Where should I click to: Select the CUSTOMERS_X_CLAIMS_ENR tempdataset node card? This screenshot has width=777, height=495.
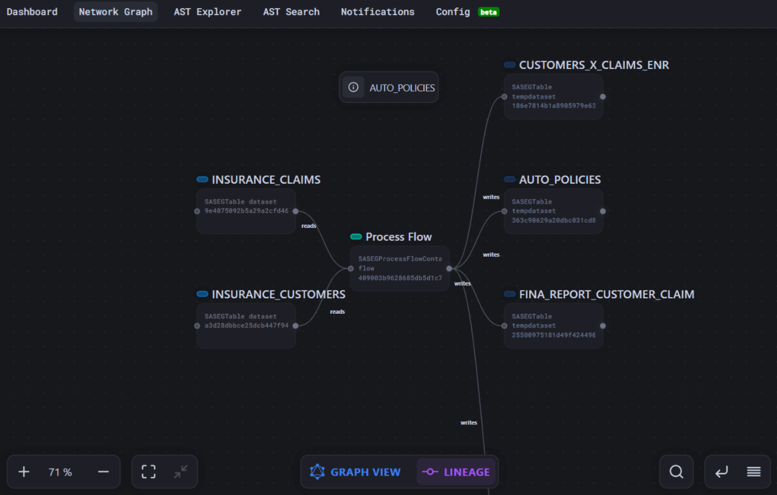tap(553, 97)
